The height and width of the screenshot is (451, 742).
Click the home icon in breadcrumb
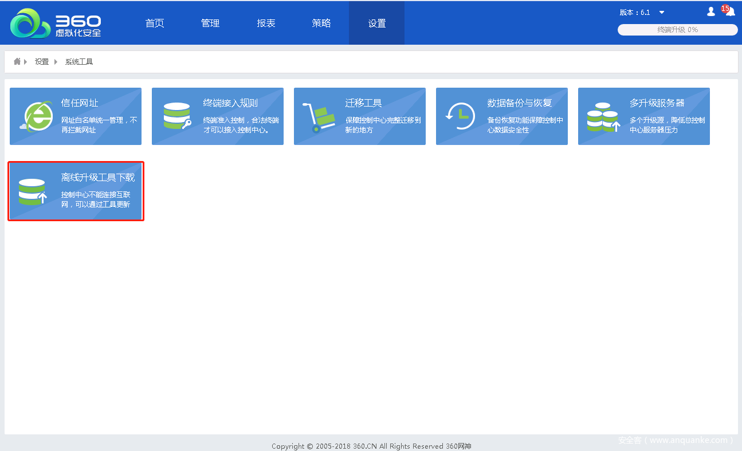click(17, 61)
